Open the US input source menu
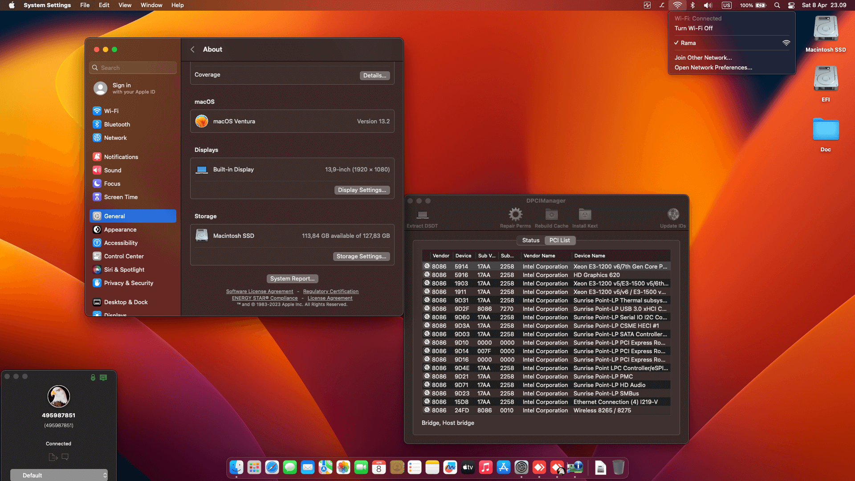The image size is (855, 481). [727, 5]
